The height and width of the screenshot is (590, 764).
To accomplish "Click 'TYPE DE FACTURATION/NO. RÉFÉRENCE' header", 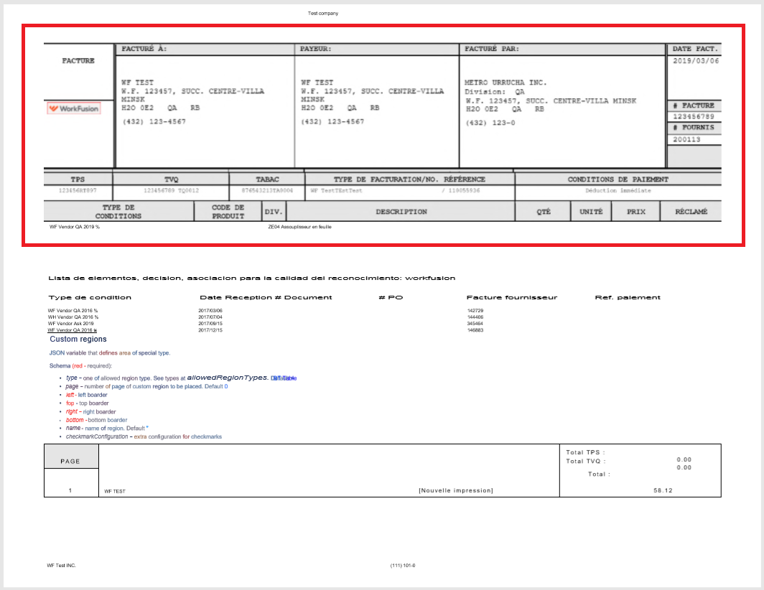I will point(409,179).
